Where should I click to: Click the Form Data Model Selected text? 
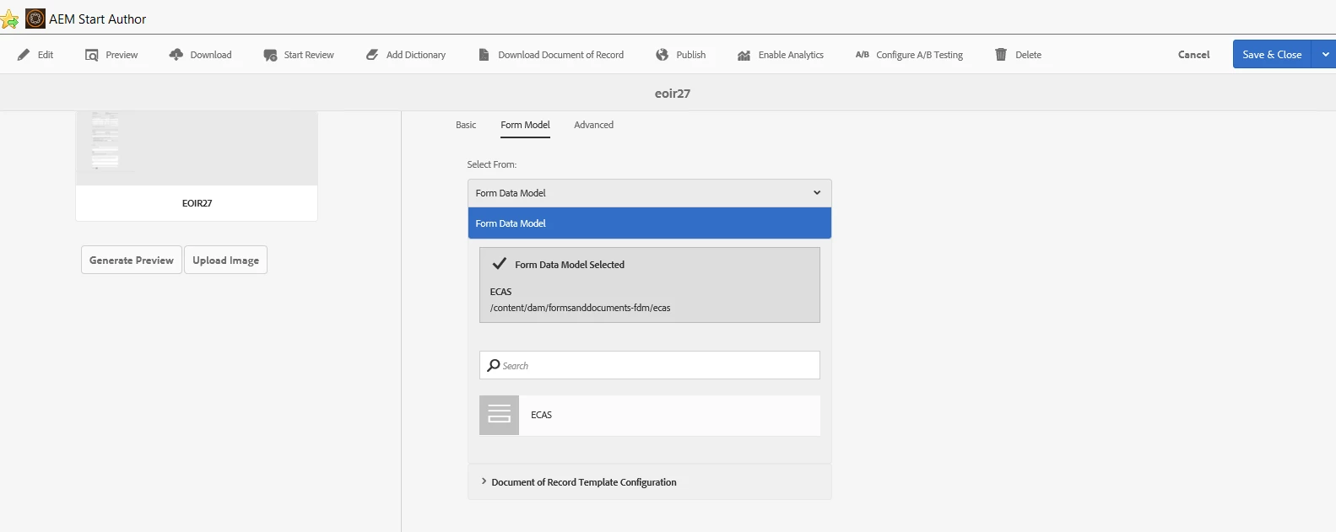570,265
